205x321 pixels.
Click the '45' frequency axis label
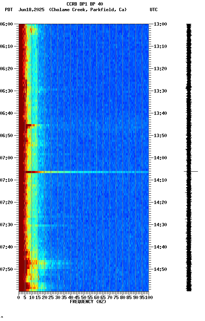click(77, 298)
